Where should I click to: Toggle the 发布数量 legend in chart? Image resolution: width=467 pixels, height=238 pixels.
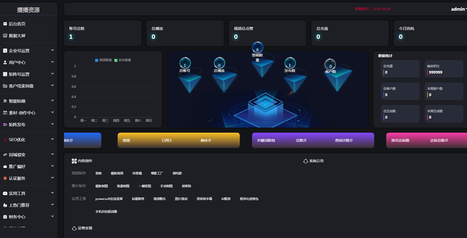pyautogui.click(x=123, y=60)
